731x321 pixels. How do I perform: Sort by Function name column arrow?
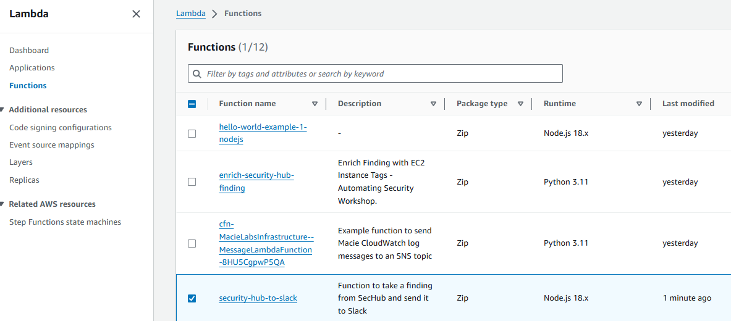[315, 104]
